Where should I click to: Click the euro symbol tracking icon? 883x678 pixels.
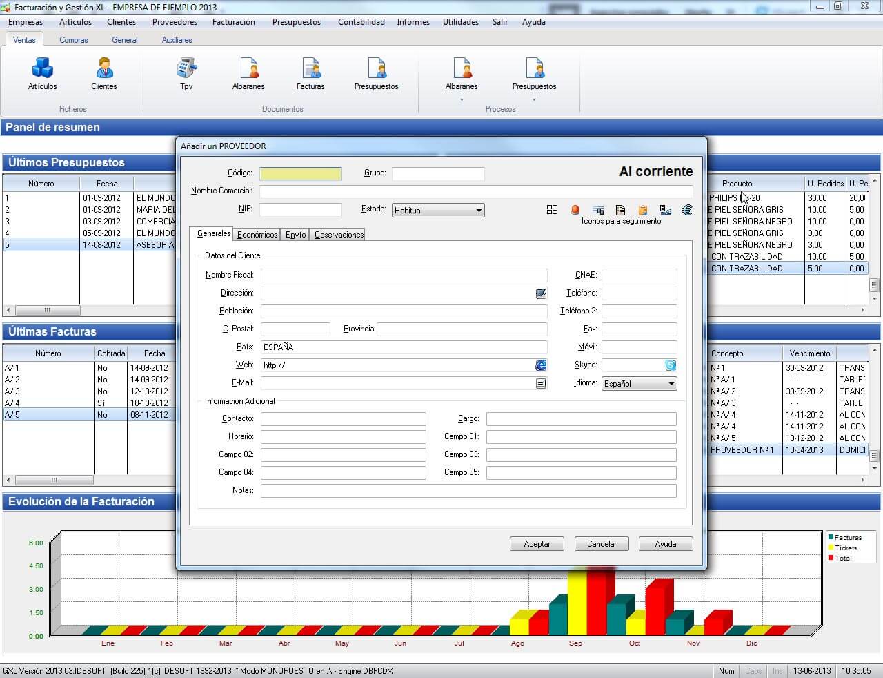pyautogui.click(x=687, y=210)
